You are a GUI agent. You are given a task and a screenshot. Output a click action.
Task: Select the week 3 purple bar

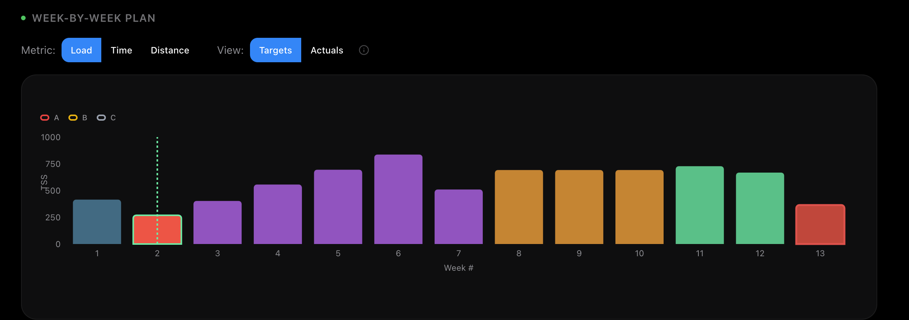click(x=218, y=222)
